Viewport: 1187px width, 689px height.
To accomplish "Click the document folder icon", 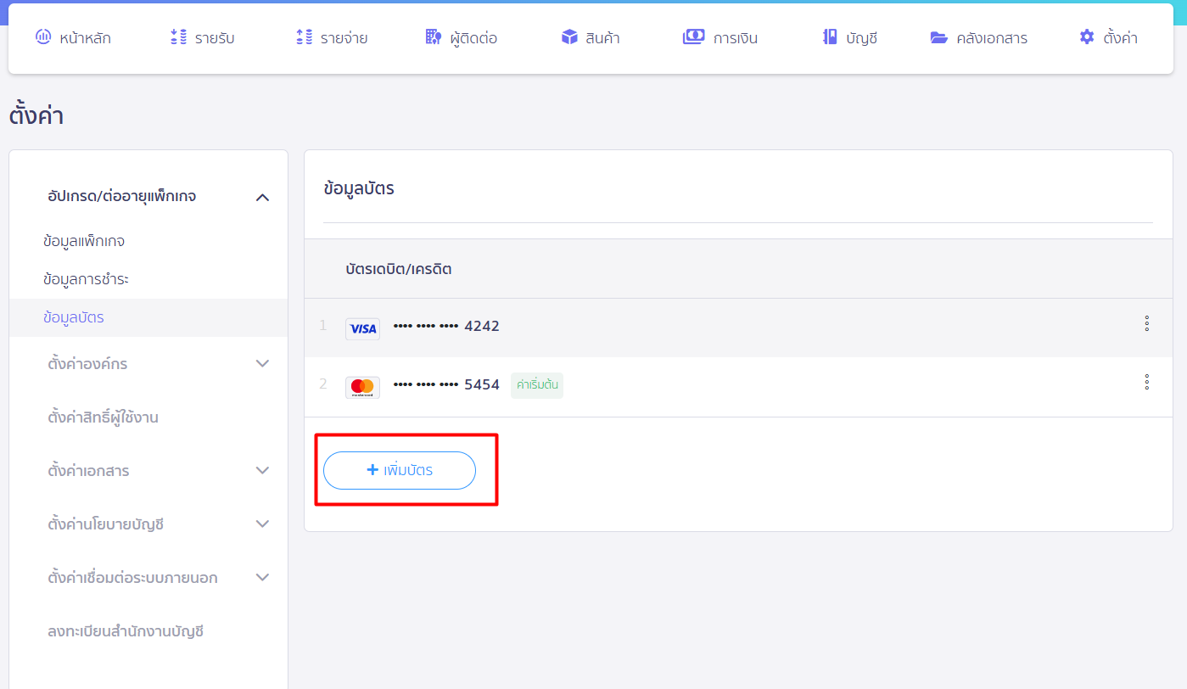I will tap(938, 37).
